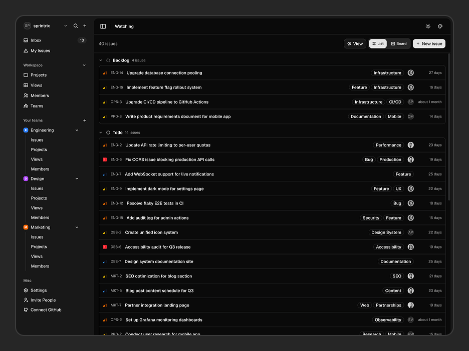Click CM assignee avatar on PRD-3
Screen dimensions: 469x351
point(411,116)
